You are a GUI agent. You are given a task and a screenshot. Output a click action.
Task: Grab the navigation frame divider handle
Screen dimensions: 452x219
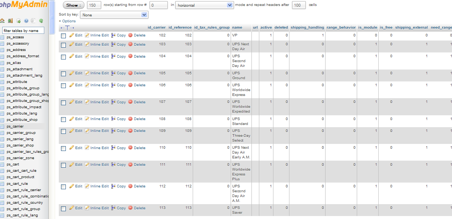52,17
